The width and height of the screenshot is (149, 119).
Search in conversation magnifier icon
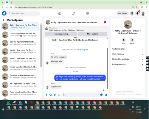coord(132,40)
